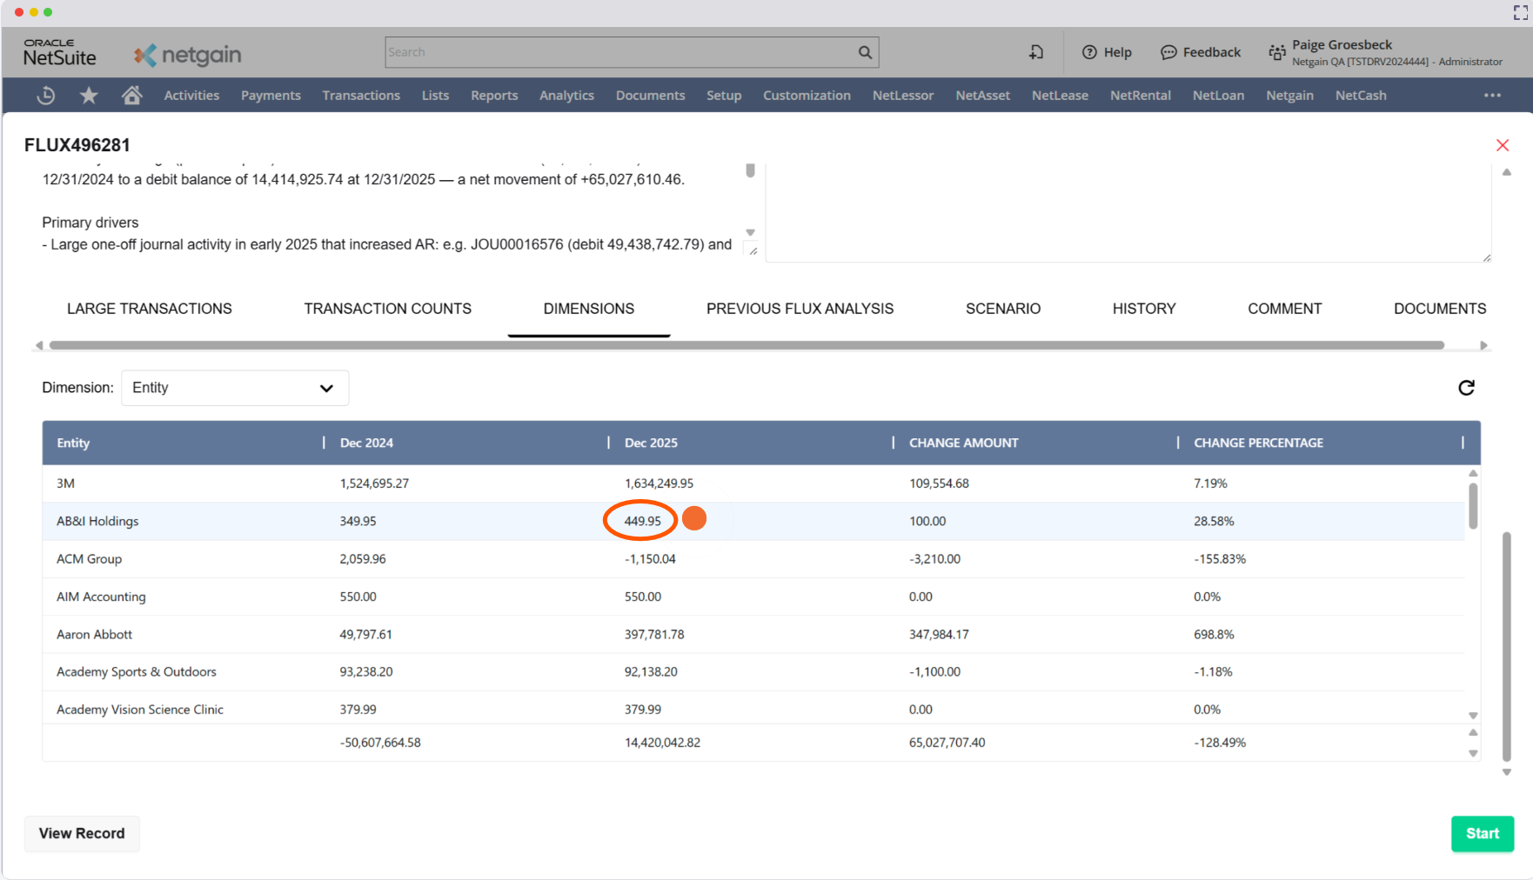Click the View Record button
This screenshot has height=880, width=1533.
[x=82, y=833]
